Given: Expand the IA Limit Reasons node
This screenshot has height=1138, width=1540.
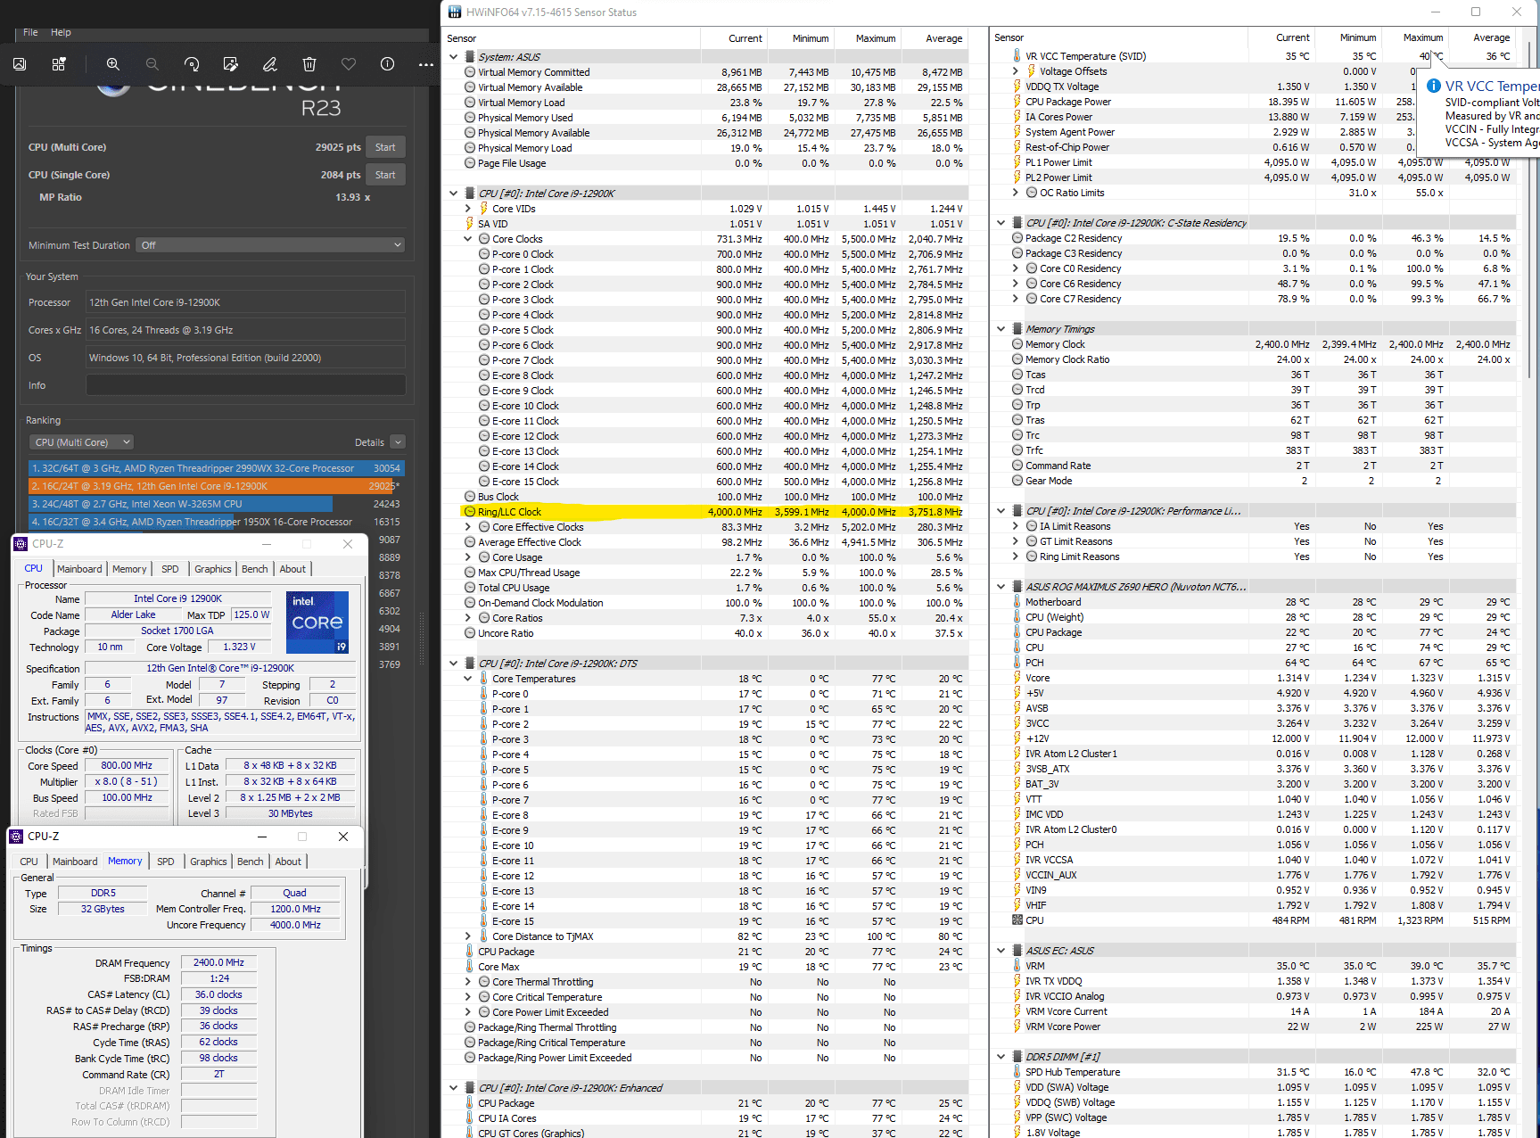Looking at the screenshot, I should coord(1016,526).
